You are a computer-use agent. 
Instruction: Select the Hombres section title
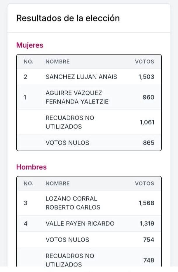[31, 167]
